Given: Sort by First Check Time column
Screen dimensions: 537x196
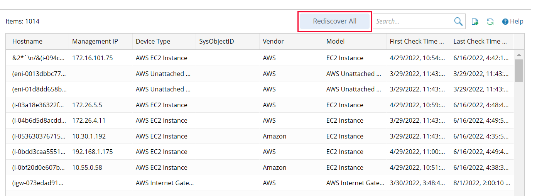Looking at the screenshot, I should [x=417, y=41].
